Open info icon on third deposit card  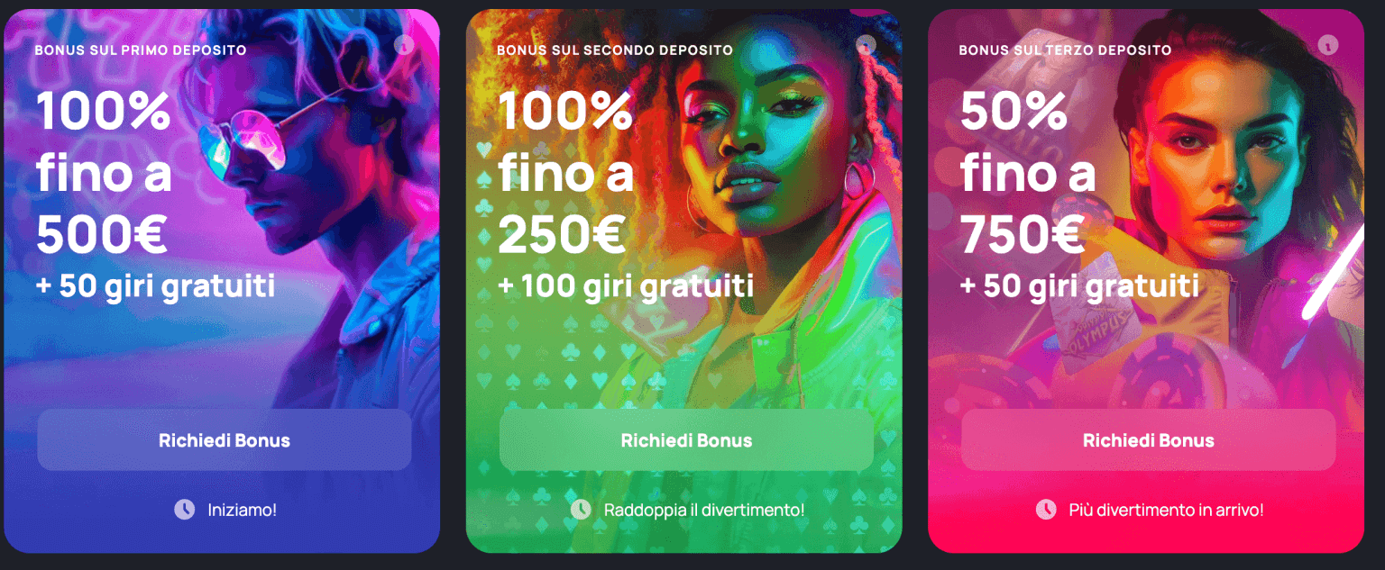[x=1328, y=44]
